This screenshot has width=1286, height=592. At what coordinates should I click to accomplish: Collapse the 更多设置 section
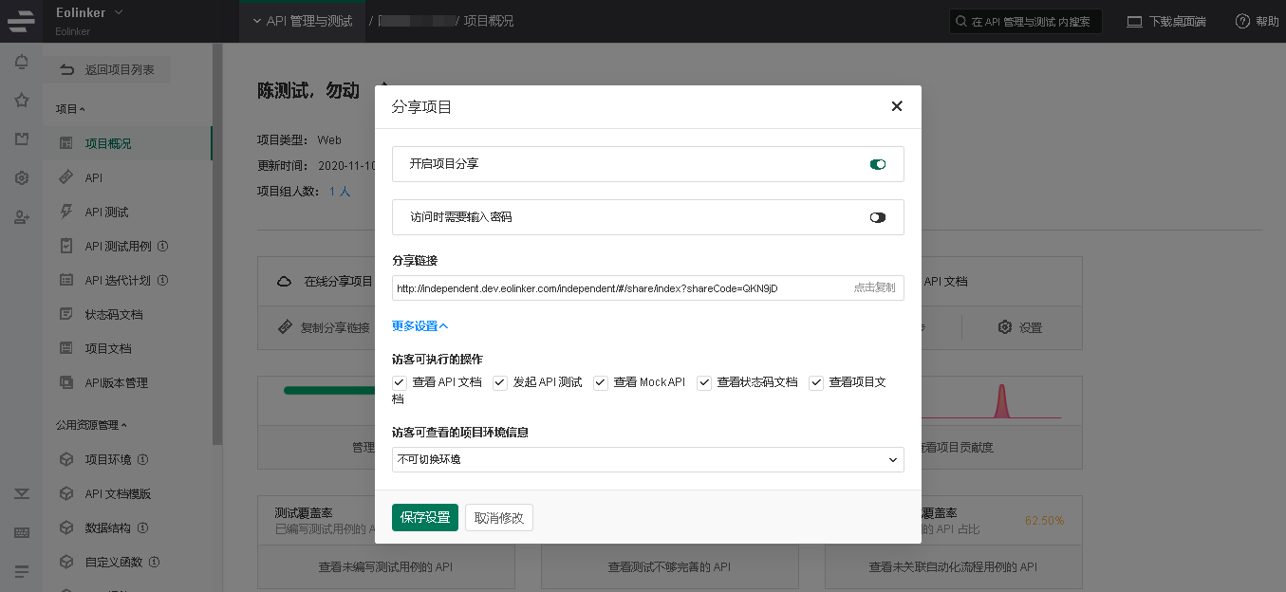(x=419, y=326)
